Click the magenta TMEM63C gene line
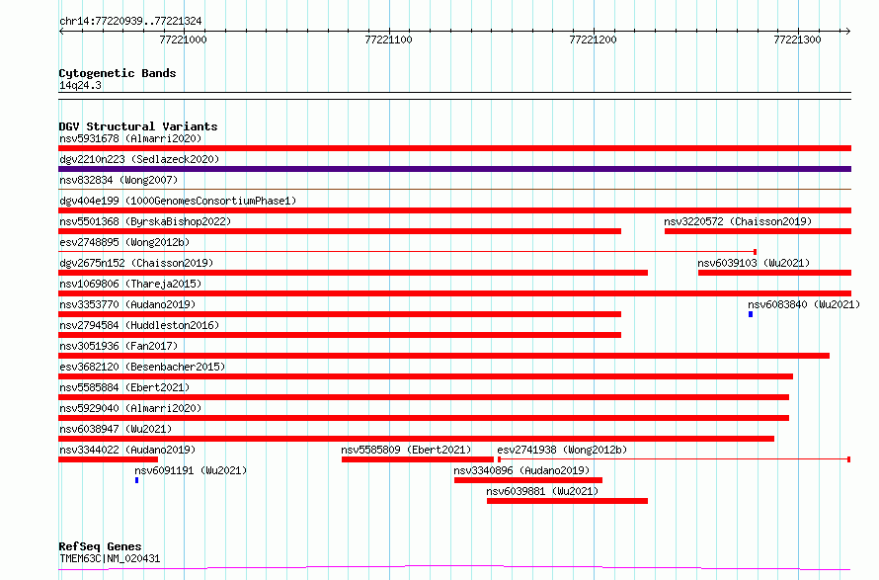The image size is (879, 580). (x=454, y=568)
